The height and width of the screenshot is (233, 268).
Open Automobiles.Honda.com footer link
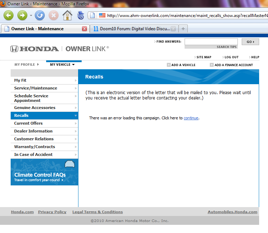[x=233, y=212]
